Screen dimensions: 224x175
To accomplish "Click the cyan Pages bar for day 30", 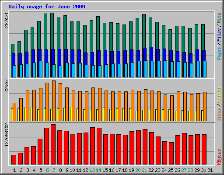I will [205, 69].
